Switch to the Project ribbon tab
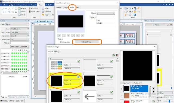This screenshot has width=174, height=103. click(x=33, y=5)
